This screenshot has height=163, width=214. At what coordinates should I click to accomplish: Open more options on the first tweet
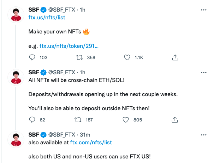pyautogui.click(x=203, y=10)
